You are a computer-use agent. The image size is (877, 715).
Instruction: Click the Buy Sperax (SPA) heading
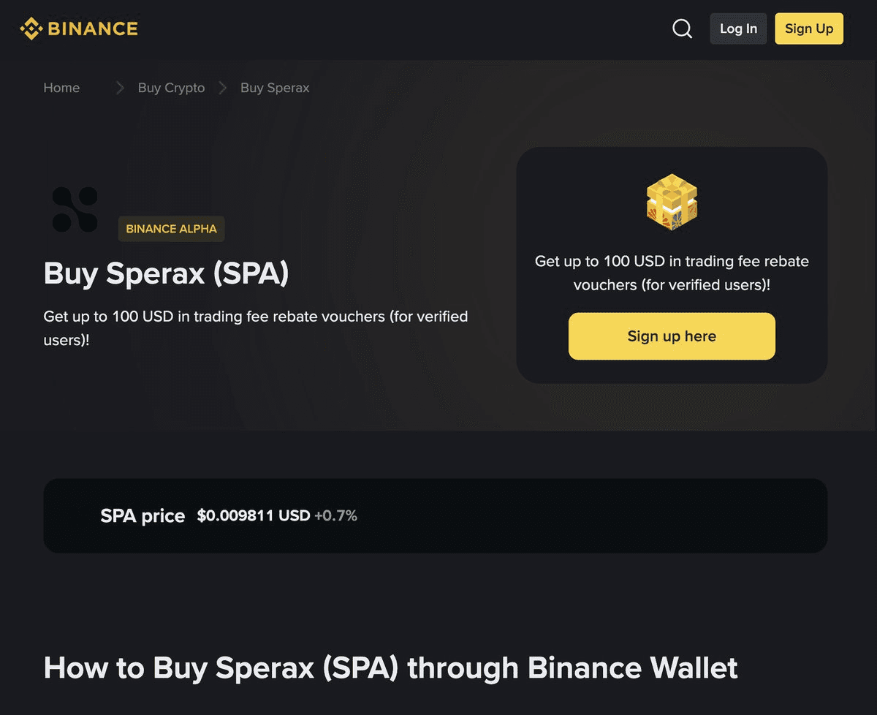coord(166,273)
